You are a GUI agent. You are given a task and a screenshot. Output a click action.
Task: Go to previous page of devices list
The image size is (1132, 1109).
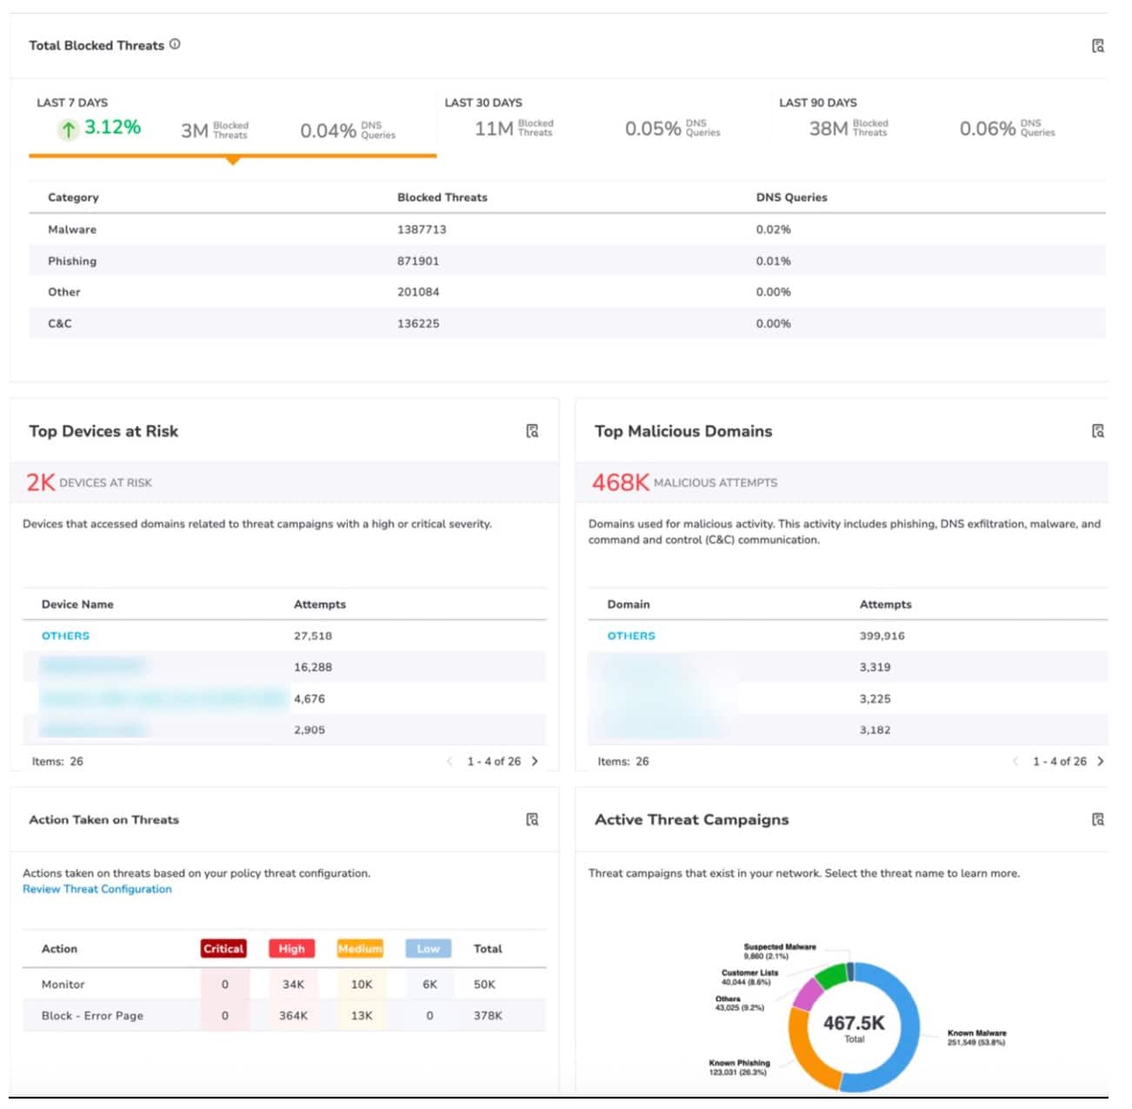click(449, 761)
